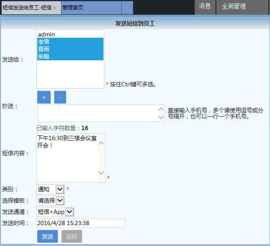The image size is (270, 246).
Task: Open the 全局管理 menu
Action: (234, 7)
